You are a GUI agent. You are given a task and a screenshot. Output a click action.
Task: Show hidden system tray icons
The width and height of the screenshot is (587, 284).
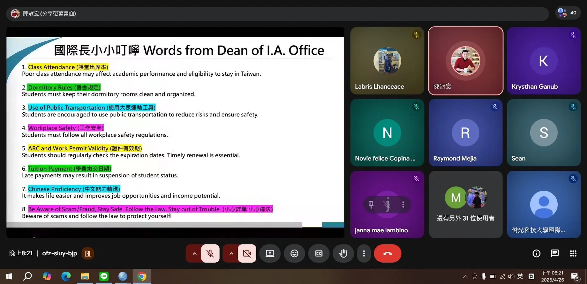(x=465, y=276)
